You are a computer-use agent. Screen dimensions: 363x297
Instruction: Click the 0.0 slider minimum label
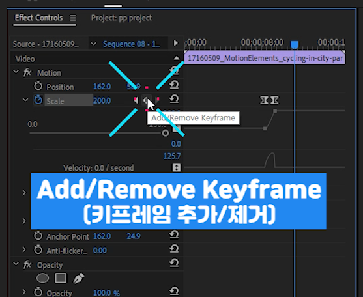[33, 124]
